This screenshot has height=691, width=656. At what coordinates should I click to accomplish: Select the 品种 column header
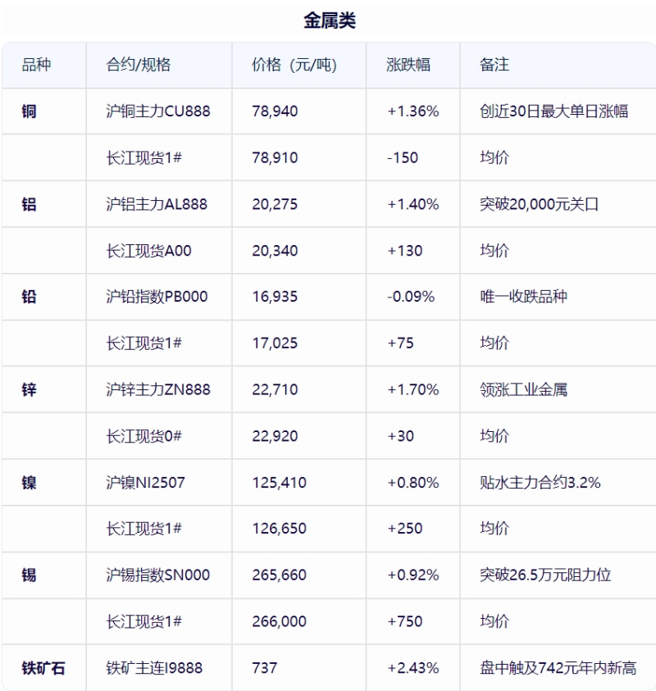(37, 65)
